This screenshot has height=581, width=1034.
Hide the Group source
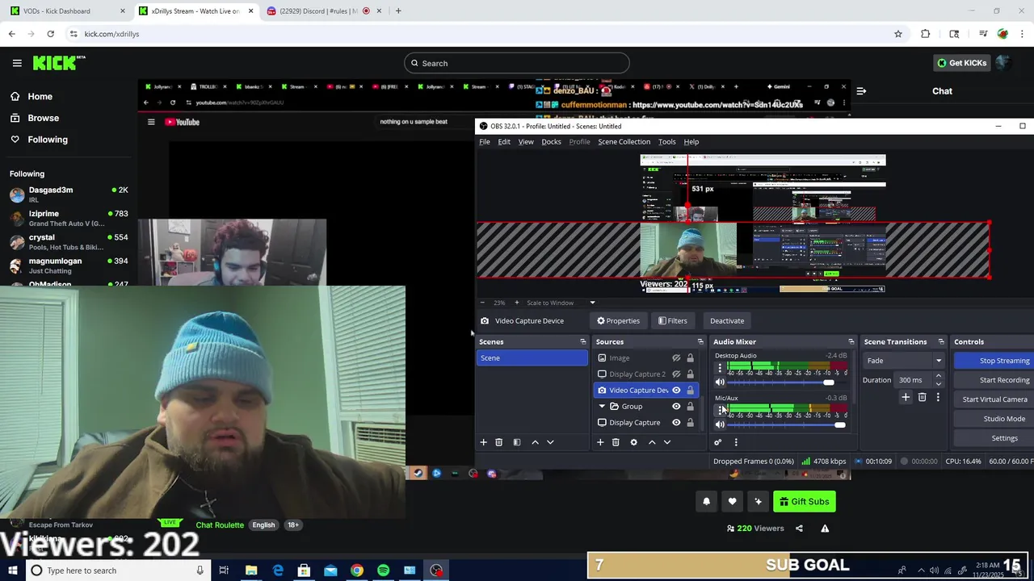[x=676, y=407]
